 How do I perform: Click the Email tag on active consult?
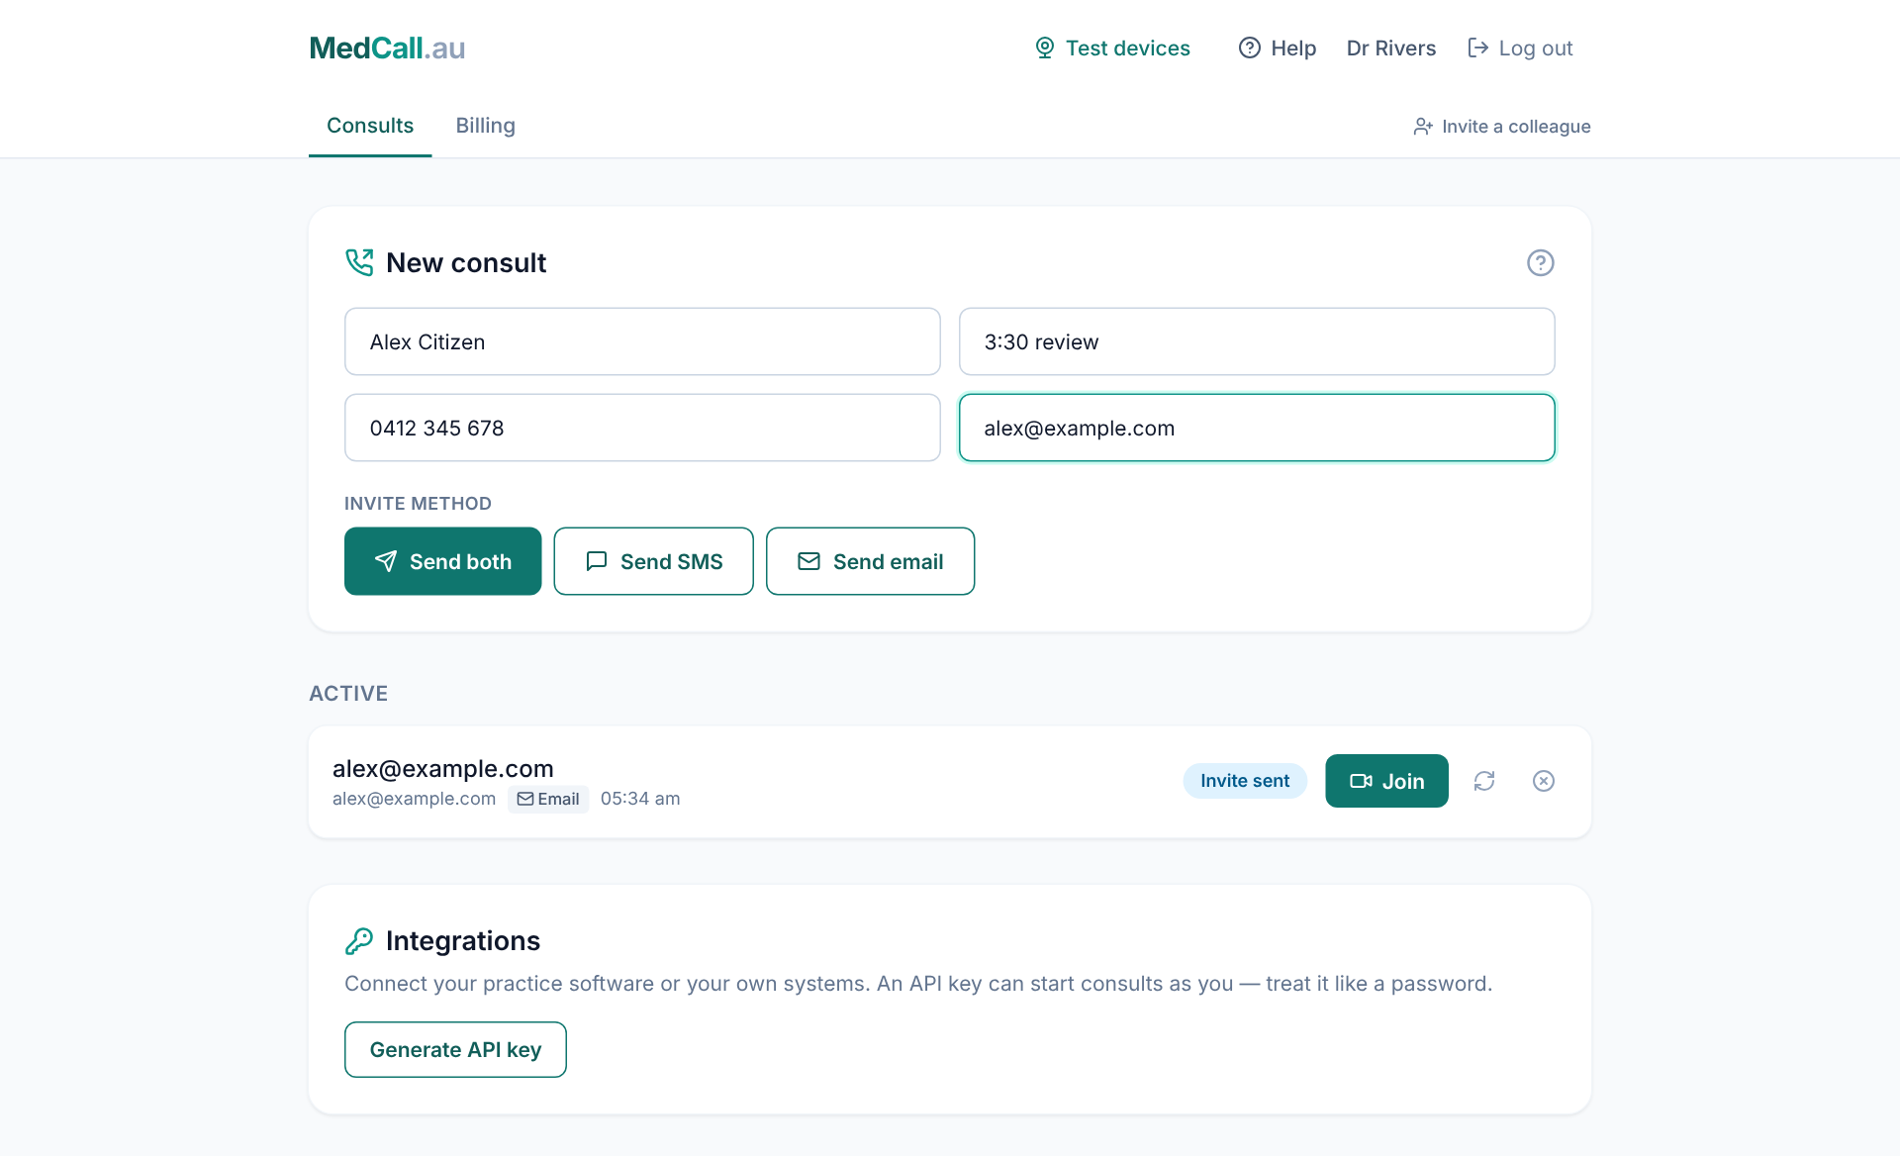coord(548,799)
